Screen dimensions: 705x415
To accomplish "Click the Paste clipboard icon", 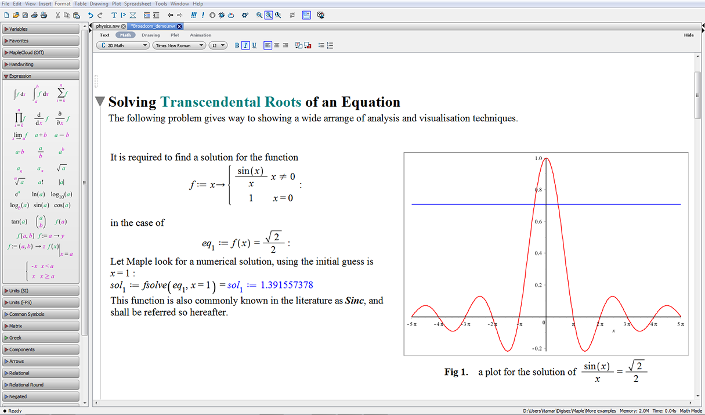I will 76,15.
